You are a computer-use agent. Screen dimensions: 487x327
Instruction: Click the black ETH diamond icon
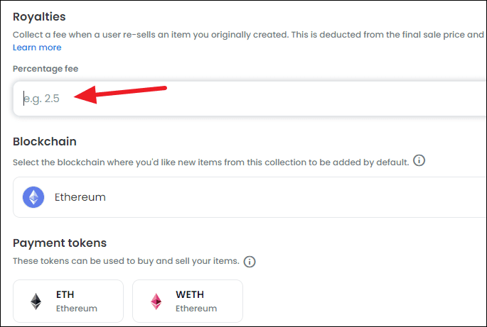click(36, 301)
